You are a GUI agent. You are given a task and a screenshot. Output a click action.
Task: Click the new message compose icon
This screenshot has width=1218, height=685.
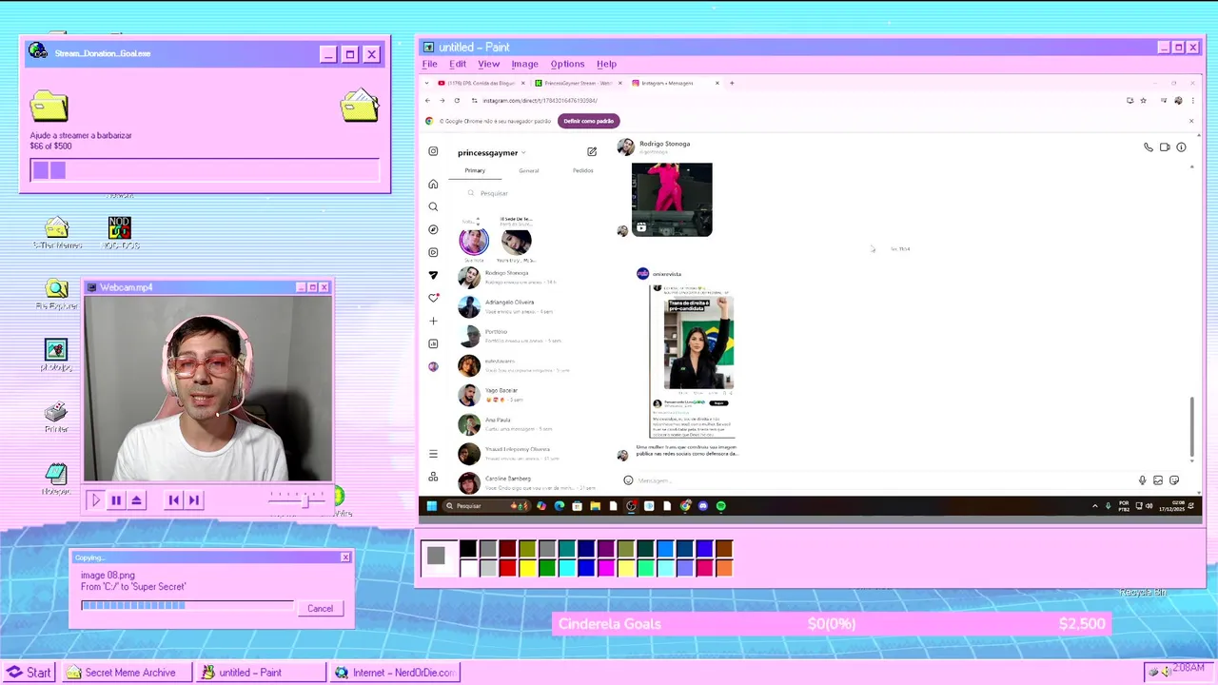592,151
